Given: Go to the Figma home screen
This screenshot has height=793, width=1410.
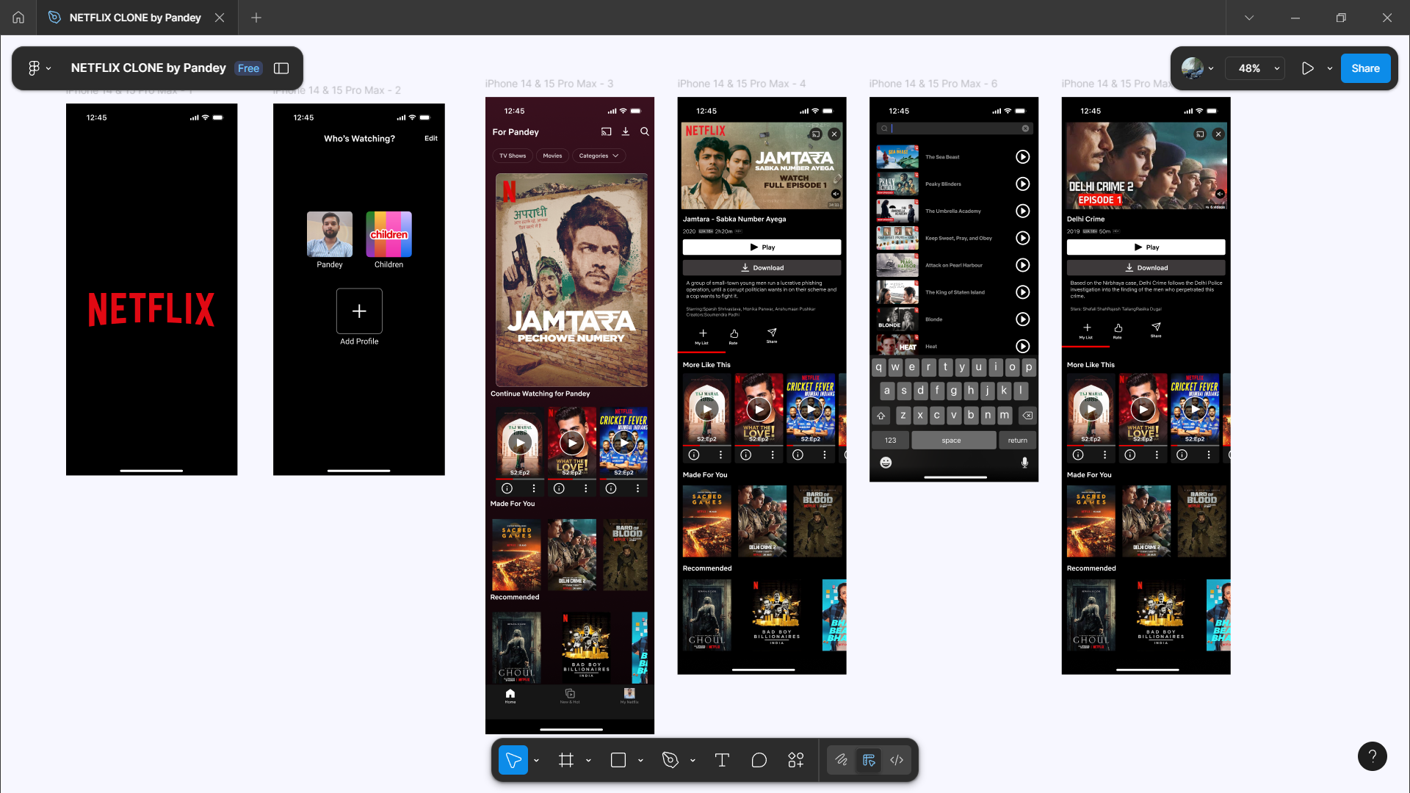Looking at the screenshot, I should click(18, 18).
